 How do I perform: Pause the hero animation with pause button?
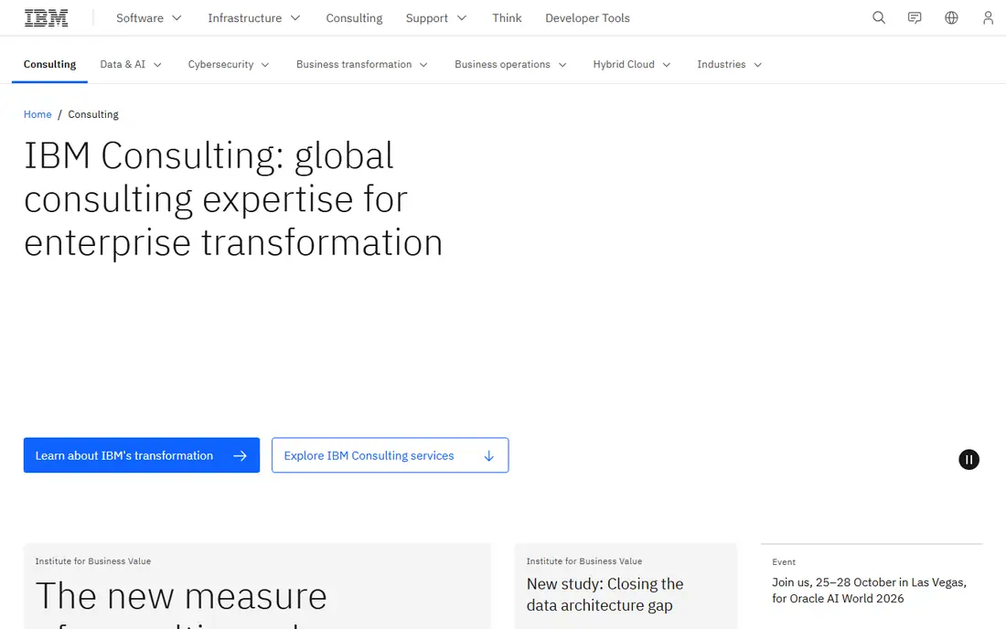point(969,459)
